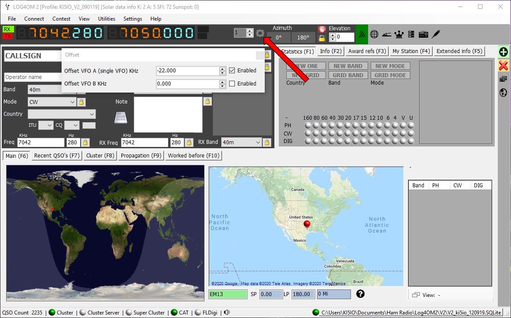Click the Operator name field
511x318 pixels.
pos(33,77)
